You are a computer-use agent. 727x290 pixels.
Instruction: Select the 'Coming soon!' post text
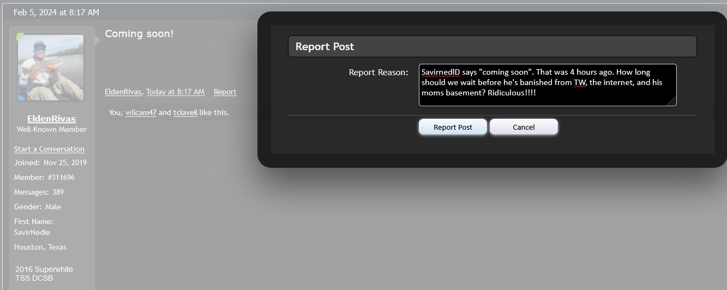click(x=139, y=33)
